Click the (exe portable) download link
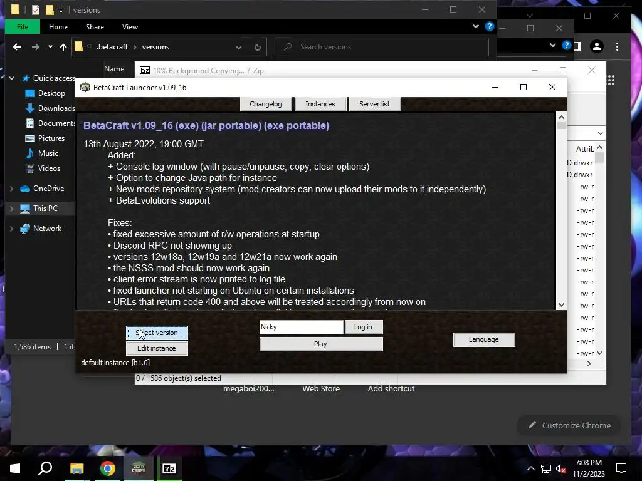This screenshot has width=642, height=481. [297, 125]
